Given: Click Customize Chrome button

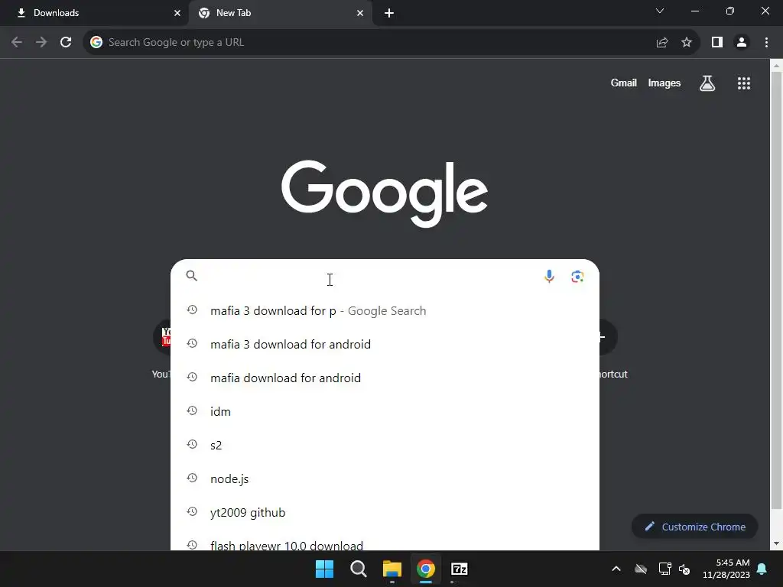Looking at the screenshot, I should (x=694, y=527).
